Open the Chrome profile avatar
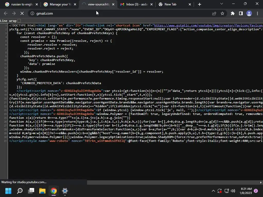 pos(249,13)
